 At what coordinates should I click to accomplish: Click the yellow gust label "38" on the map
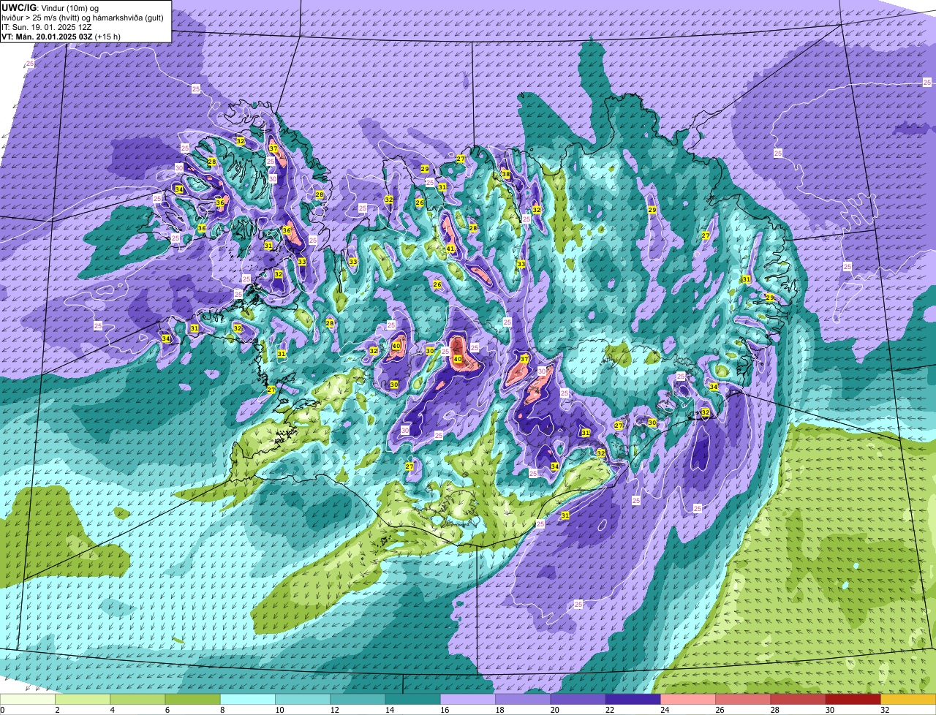[505, 175]
